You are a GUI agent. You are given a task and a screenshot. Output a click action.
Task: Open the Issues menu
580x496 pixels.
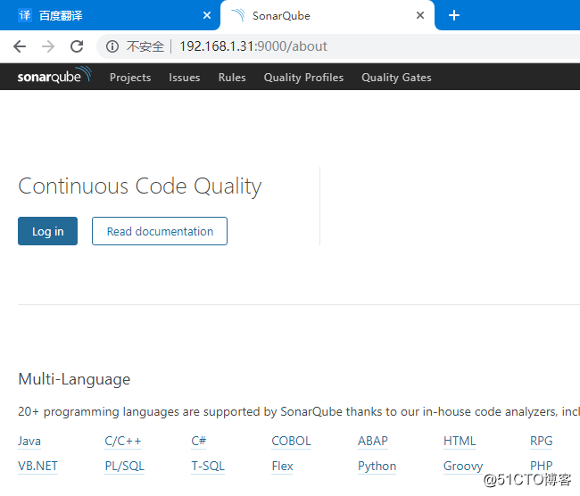[x=185, y=78]
